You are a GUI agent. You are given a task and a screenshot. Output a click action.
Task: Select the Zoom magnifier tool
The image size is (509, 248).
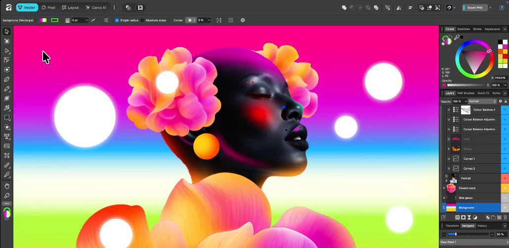[x=7, y=196]
